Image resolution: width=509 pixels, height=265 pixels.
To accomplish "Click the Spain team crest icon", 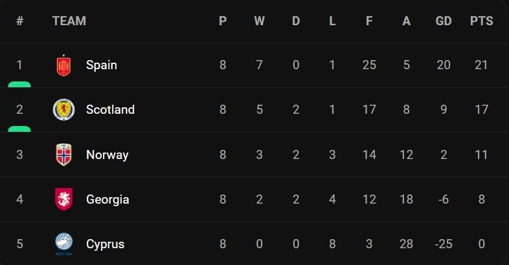I will pos(63,65).
